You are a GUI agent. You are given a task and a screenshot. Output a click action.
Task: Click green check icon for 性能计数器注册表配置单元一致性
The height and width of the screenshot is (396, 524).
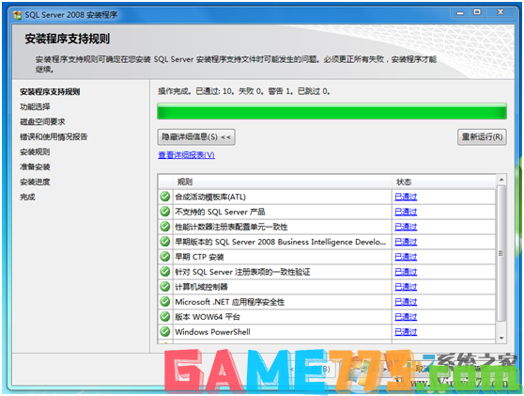click(164, 227)
